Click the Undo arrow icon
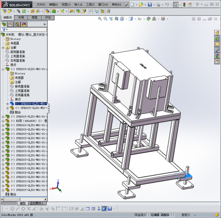The image size is (221, 218). 167,5
